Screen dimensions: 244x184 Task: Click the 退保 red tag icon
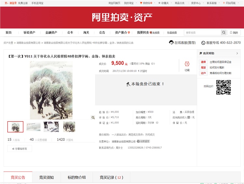click(203, 62)
